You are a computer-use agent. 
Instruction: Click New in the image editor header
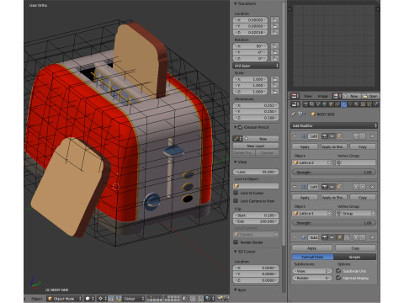pyautogui.click(x=351, y=96)
